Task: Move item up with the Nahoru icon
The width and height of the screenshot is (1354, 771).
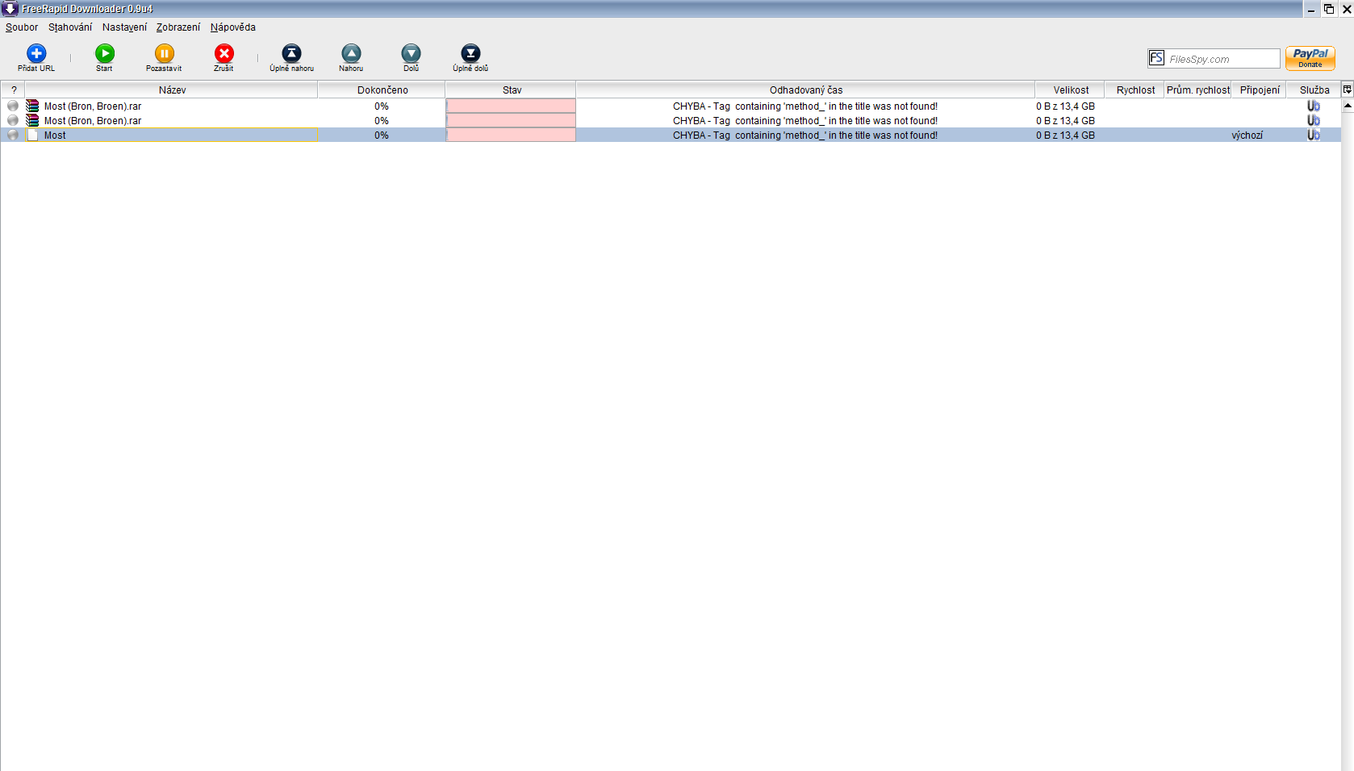Action: coord(351,54)
